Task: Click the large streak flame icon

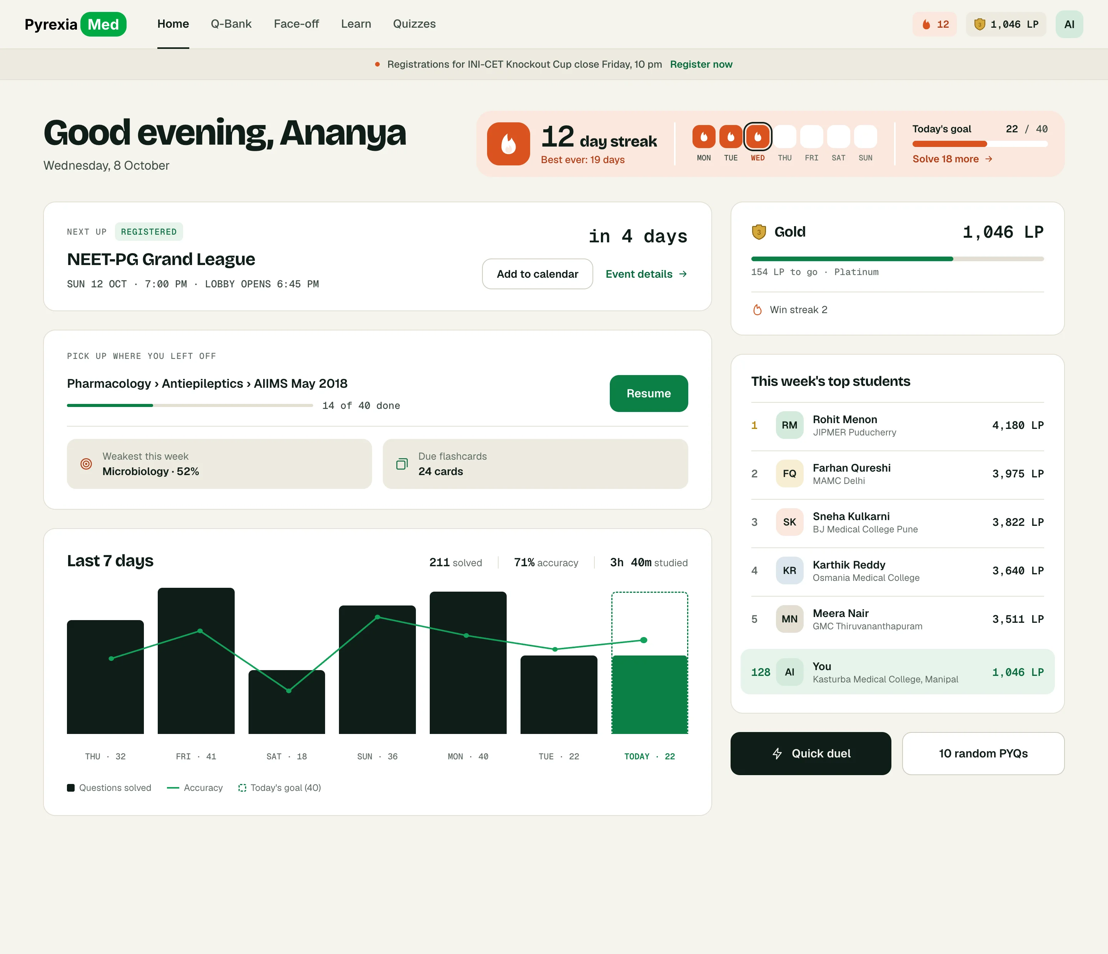Action: point(508,144)
